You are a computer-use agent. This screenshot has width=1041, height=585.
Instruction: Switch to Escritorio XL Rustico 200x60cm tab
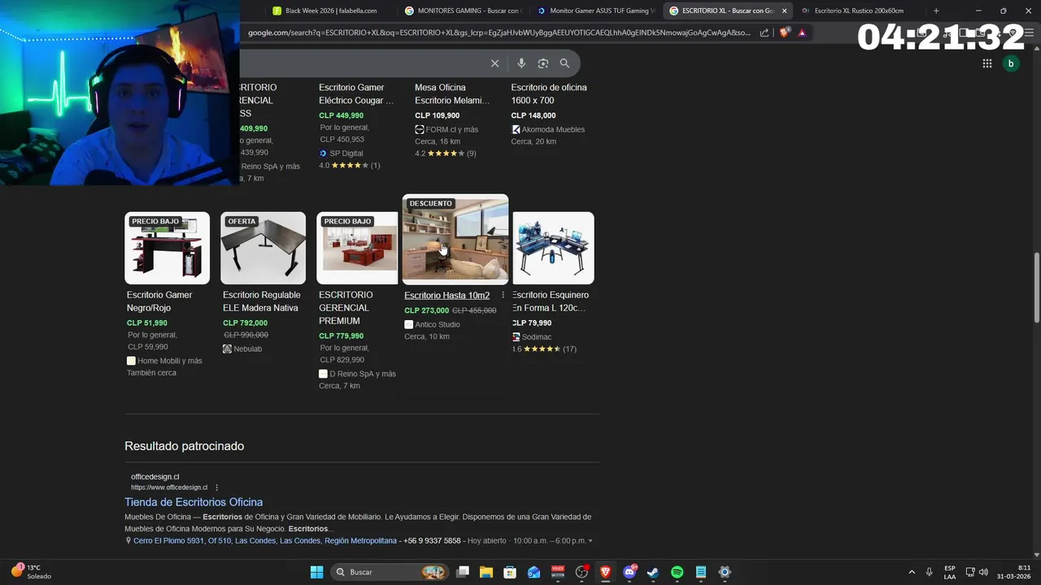858,11
